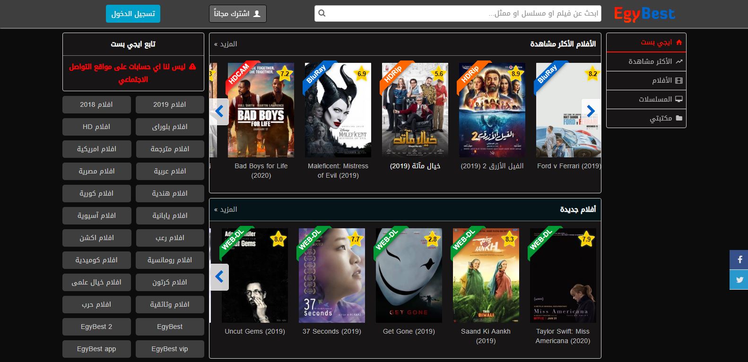
Task: Click المزيد link in new movies section
Action: [226, 209]
